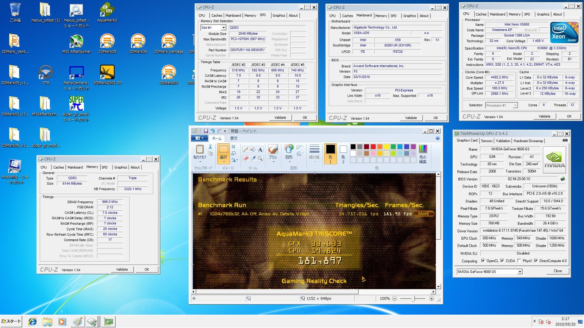Viewport: 584px width, 328px height.
Task: Open Paint help question mark icon
Action: [437, 138]
